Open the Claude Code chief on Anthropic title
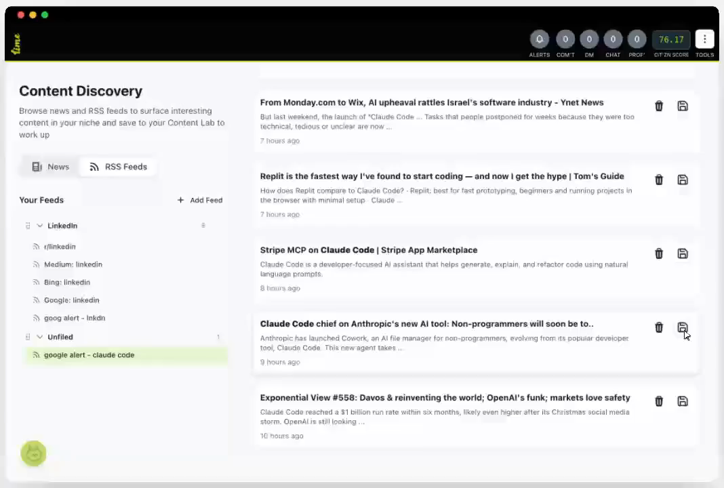724x488 pixels. tap(426, 324)
